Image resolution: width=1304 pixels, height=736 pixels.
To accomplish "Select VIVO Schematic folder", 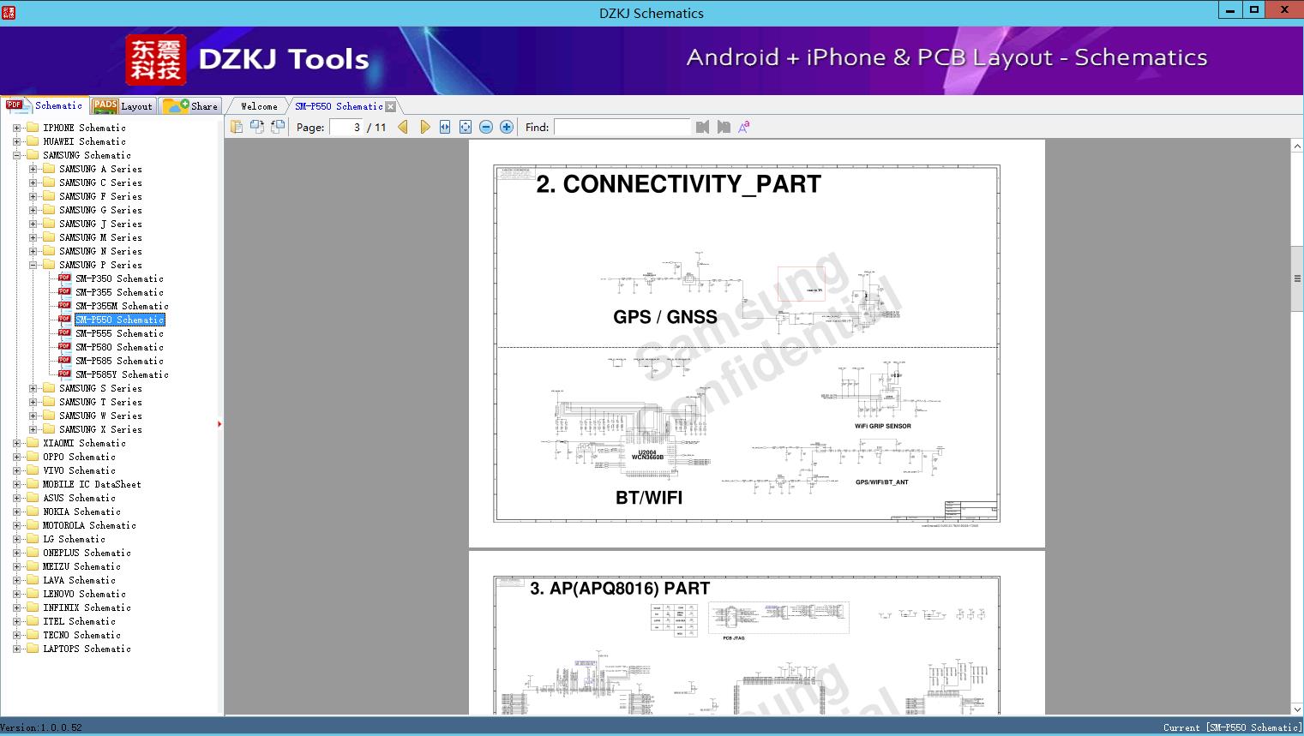I will click(x=79, y=470).
